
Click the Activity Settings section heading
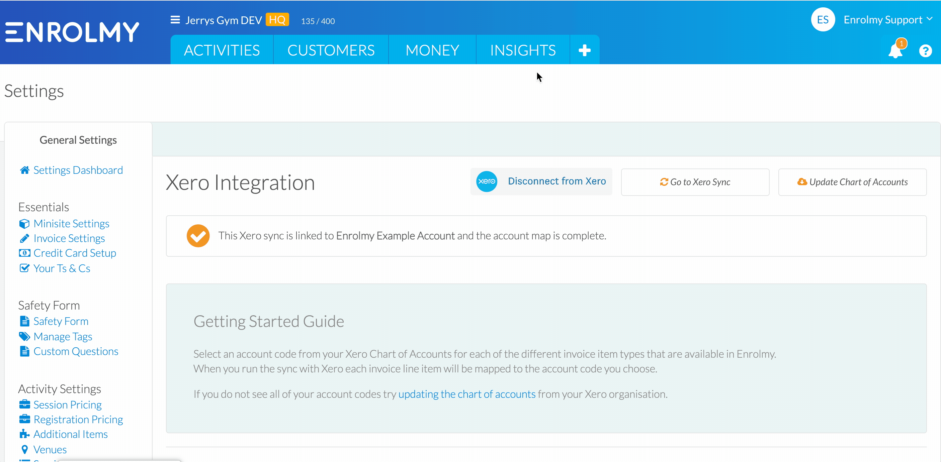click(x=60, y=389)
